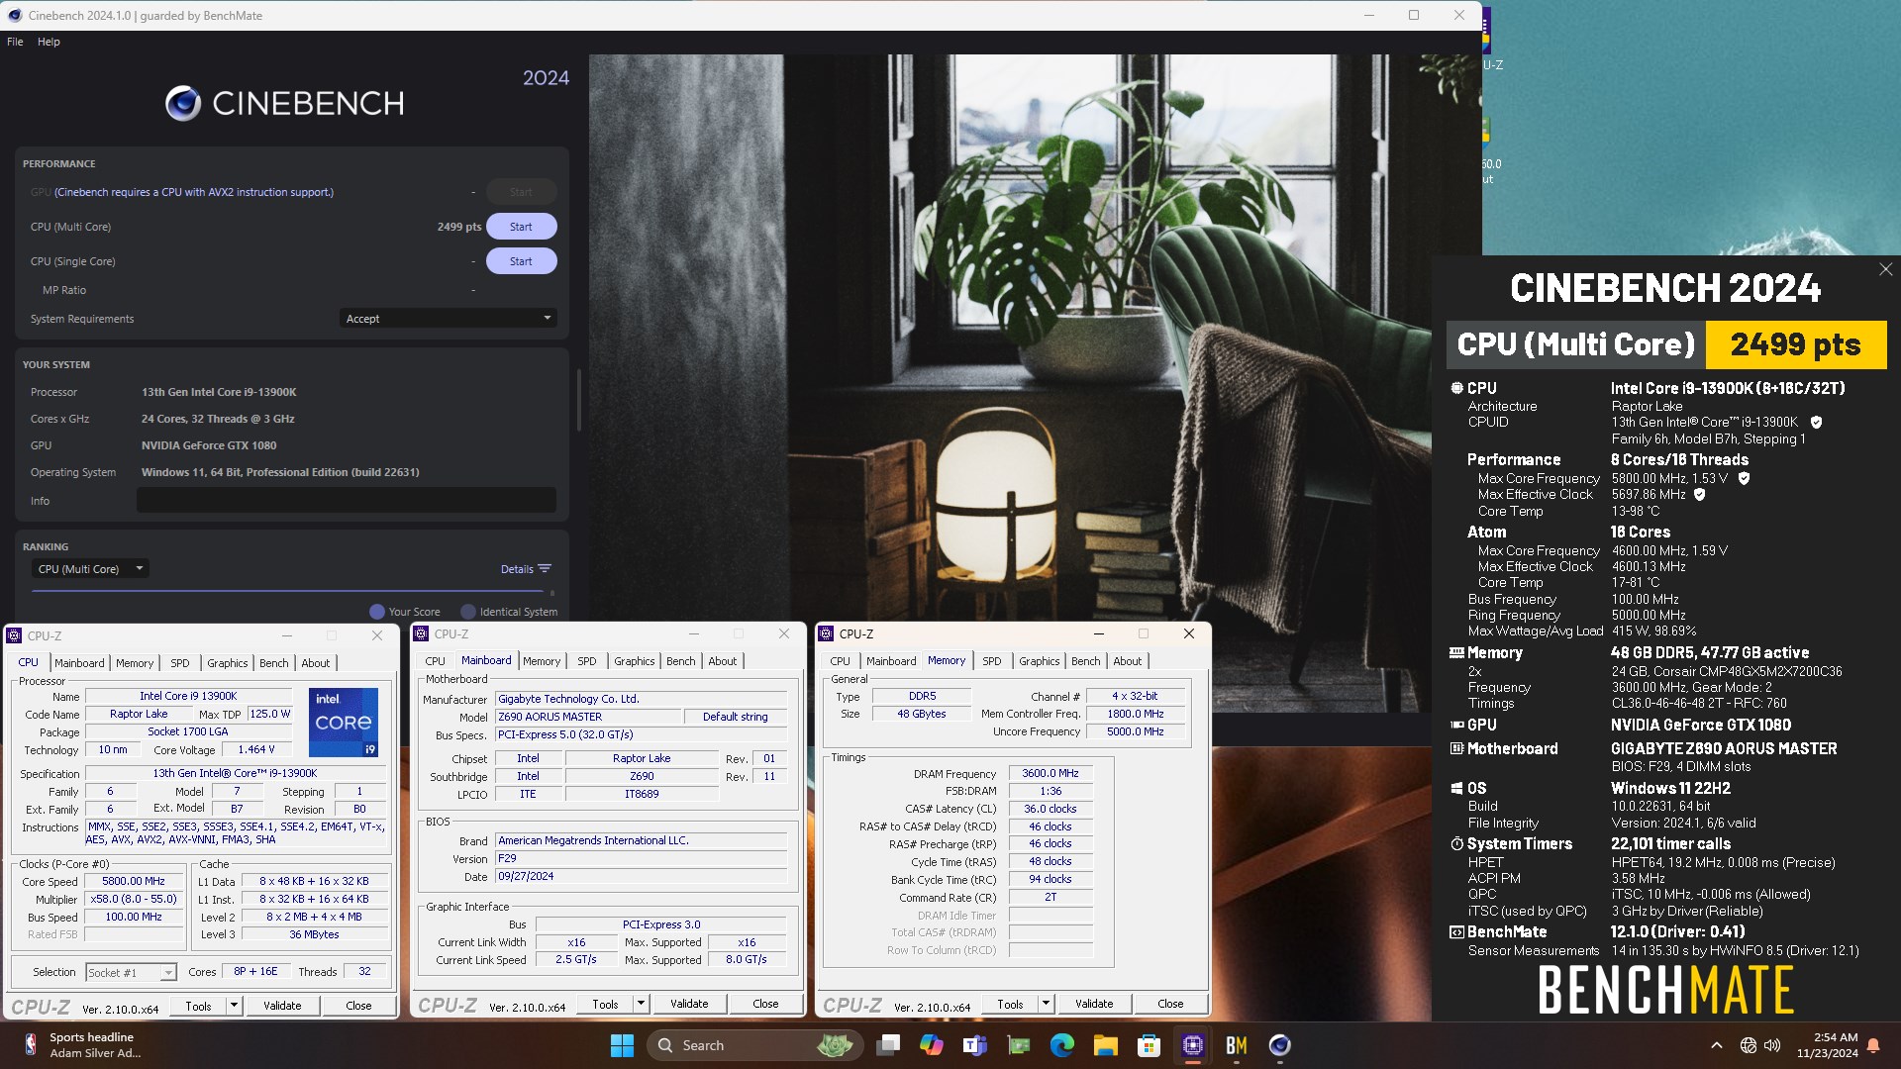Click Close button in third CPU-Z window
The height and width of the screenshot is (1069, 1901).
point(1170,1005)
